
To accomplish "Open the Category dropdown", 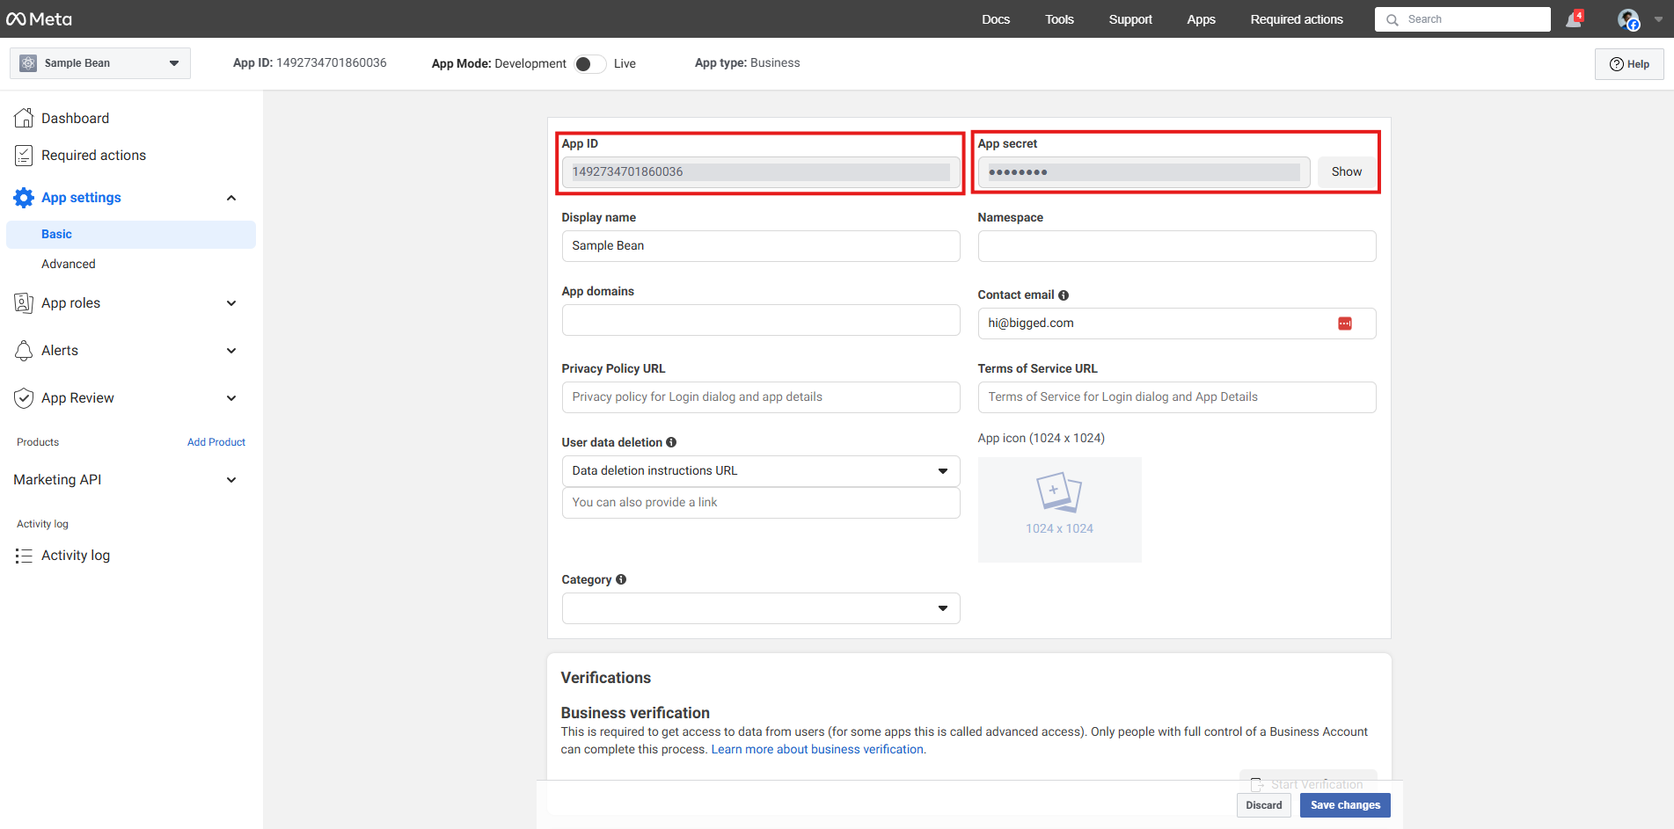I will (x=761, y=608).
